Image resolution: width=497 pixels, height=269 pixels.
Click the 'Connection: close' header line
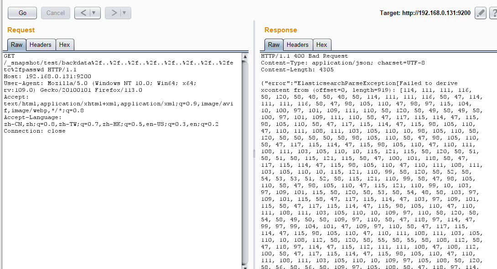tap(35, 131)
